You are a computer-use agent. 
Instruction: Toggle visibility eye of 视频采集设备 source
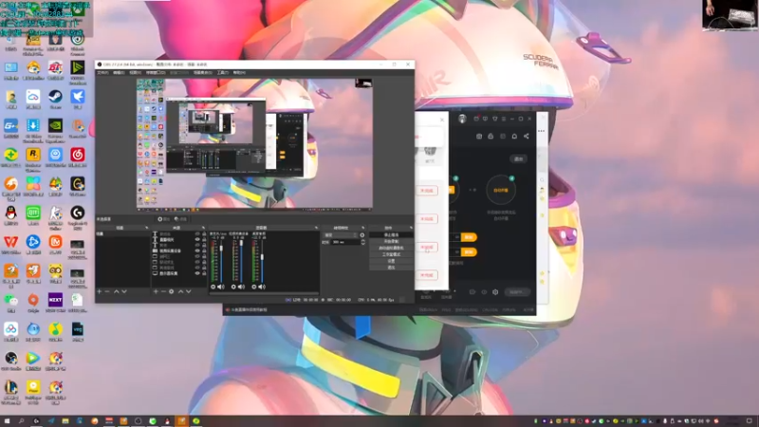197,251
